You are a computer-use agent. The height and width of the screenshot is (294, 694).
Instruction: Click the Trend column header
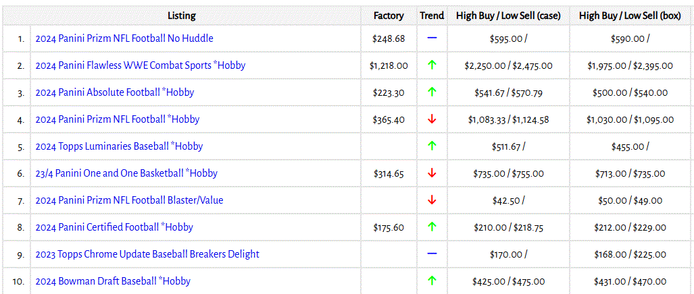pyautogui.click(x=432, y=16)
